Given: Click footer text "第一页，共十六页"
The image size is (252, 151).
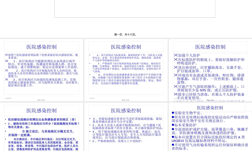Looking at the screenshot, I should click(126, 34).
